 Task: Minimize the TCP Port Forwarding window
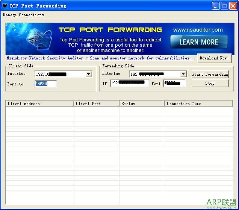[216, 6]
